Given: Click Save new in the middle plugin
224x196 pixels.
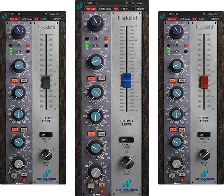Looking at the screenshot, I should (x=137, y=3).
